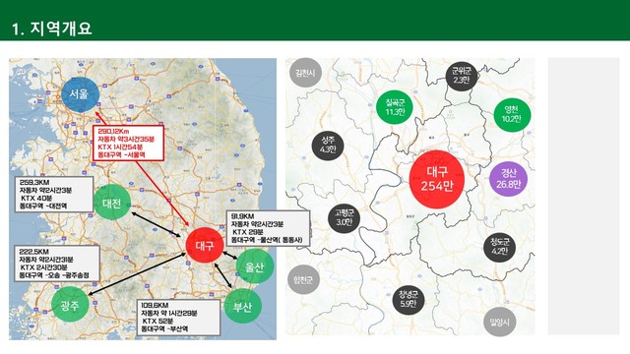This screenshot has height=354, width=630.
Task: Click the 91.9KM 울산역 info box
Action: coord(268,228)
